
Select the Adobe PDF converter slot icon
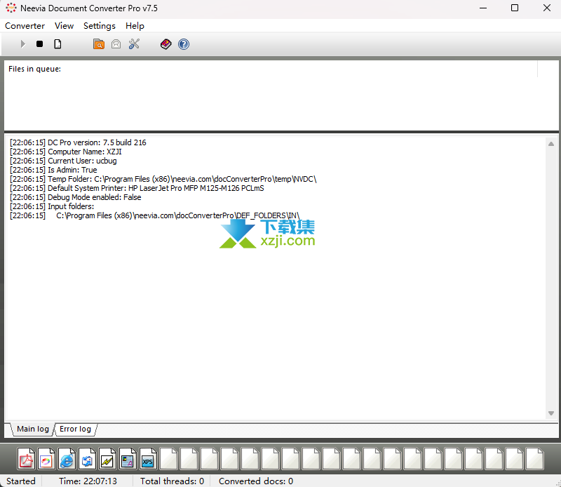(x=26, y=459)
